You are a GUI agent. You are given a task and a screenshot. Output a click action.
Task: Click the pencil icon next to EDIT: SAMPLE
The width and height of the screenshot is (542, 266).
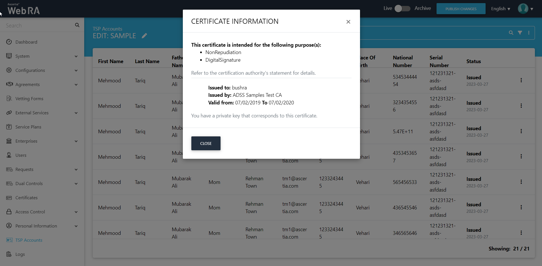point(144,36)
